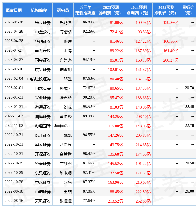Click the 2024预测净利润 column header
Viewport: 196px width, 208px height.
coord(138,10)
